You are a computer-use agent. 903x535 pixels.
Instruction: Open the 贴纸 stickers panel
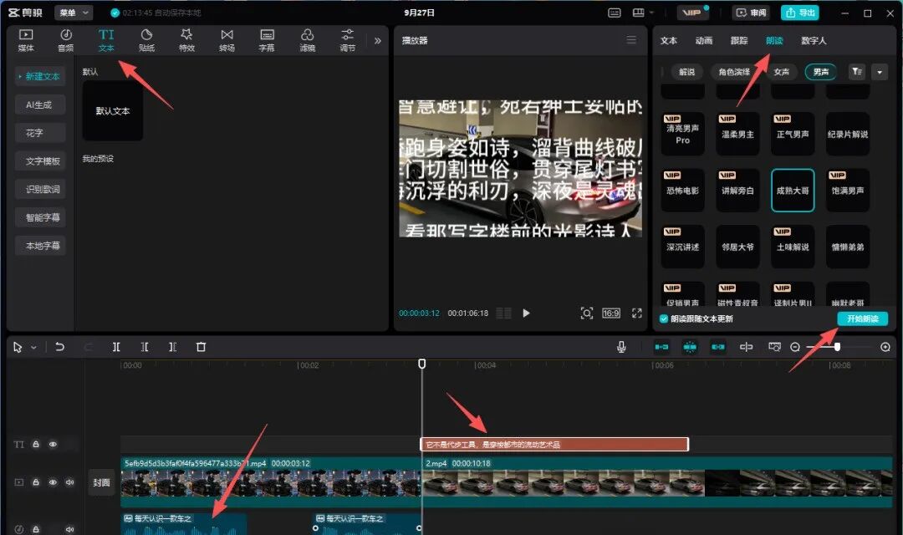tap(146, 39)
